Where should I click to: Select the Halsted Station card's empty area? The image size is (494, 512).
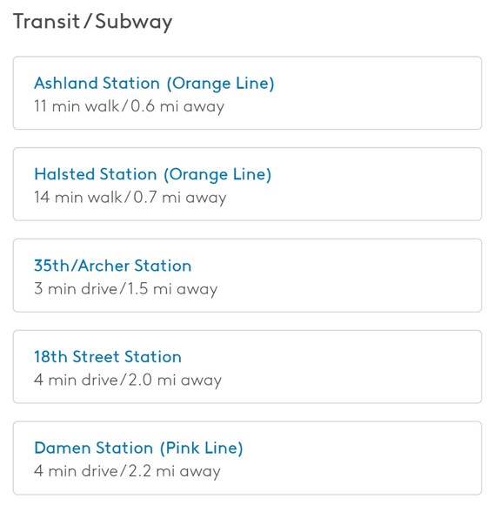tap(375, 185)
